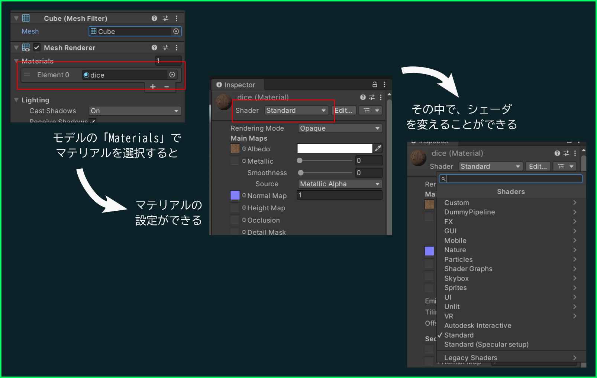Open Rendering Mode Opaque dropdown
Viewport: 597px width, 378px height.
[x=340, y=128]
